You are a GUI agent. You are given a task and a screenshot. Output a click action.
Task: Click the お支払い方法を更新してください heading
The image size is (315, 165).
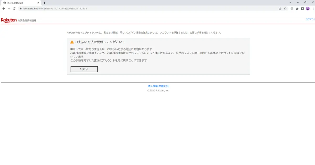(x=99, y=42)
